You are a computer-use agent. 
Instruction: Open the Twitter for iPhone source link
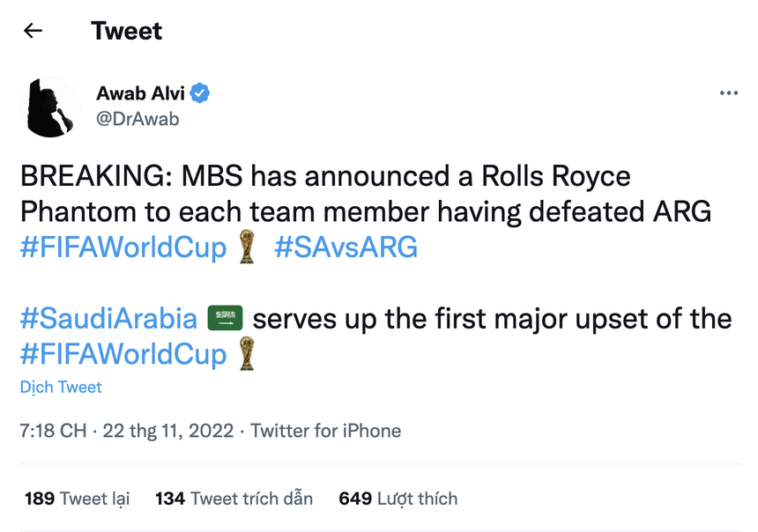point(326,431)
